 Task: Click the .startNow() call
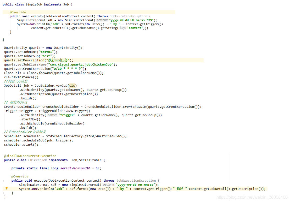click(x=30, y=119)
